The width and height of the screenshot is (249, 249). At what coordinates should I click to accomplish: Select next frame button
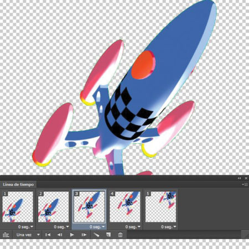[84, 235]
